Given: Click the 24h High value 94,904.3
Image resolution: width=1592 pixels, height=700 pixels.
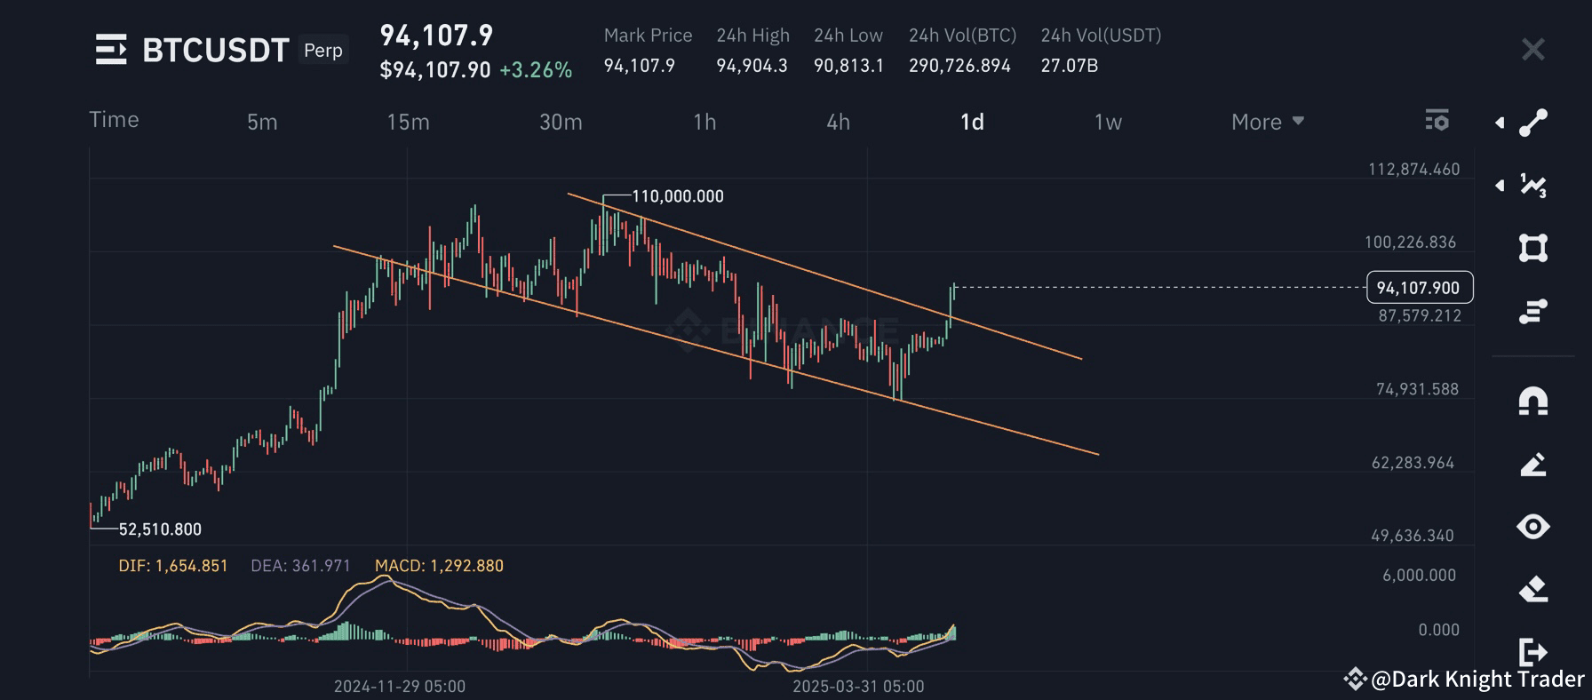Looking at the screenshot, I should (x=752, y=66).
